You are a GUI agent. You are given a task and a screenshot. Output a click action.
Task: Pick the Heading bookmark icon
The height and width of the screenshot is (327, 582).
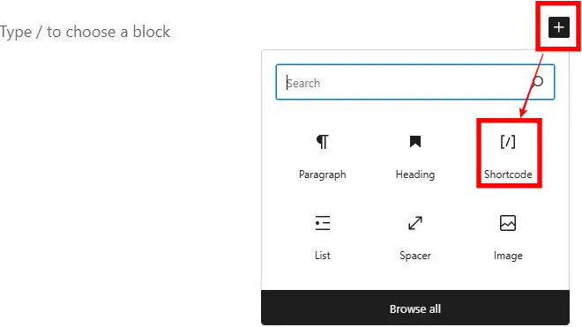tap(415, 142)
